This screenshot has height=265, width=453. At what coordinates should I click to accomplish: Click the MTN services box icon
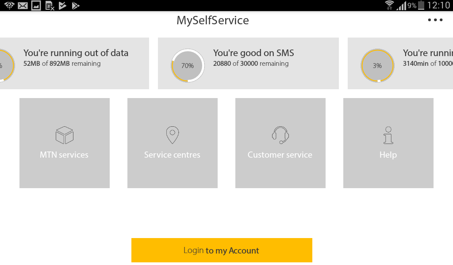pos(65,135)
